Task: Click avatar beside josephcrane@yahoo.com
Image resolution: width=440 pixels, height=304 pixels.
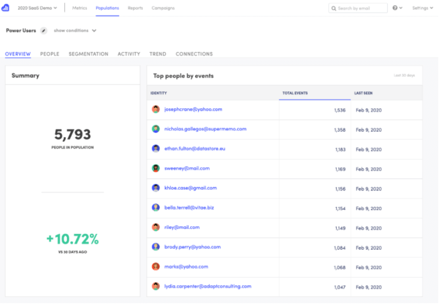Action: pos(156,110)
